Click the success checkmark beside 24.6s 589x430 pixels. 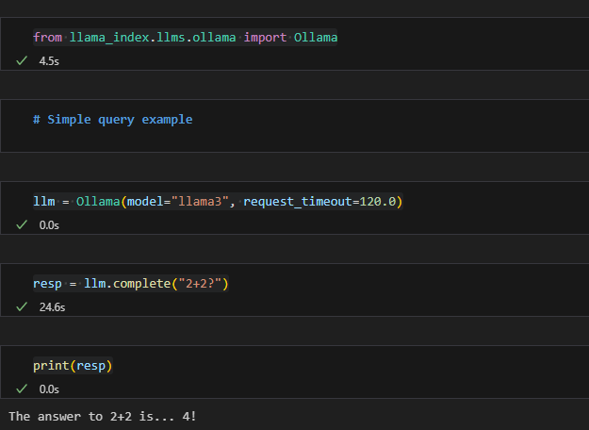click(22, 306)
